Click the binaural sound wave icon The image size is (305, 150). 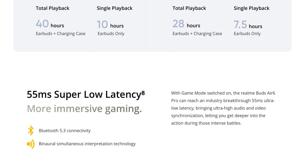point(30,144)
